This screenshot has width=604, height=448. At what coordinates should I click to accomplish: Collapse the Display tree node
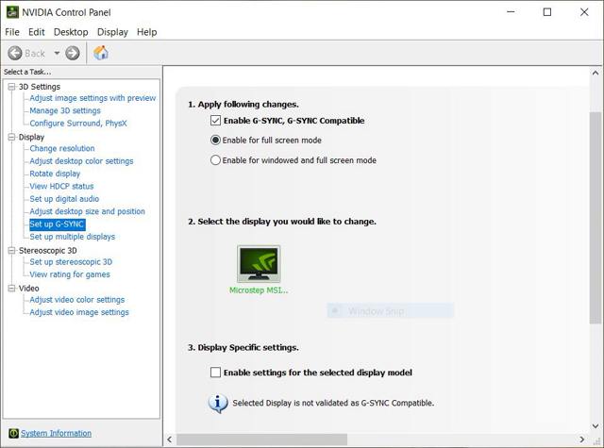point(11,137)
